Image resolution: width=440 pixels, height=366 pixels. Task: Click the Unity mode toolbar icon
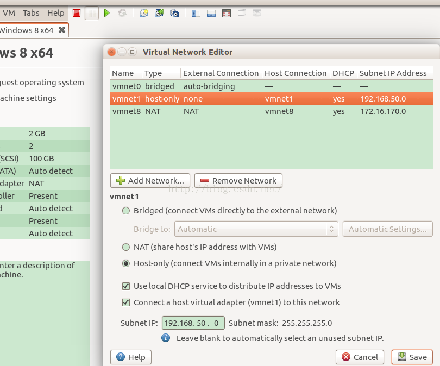(x=242, y=13)
